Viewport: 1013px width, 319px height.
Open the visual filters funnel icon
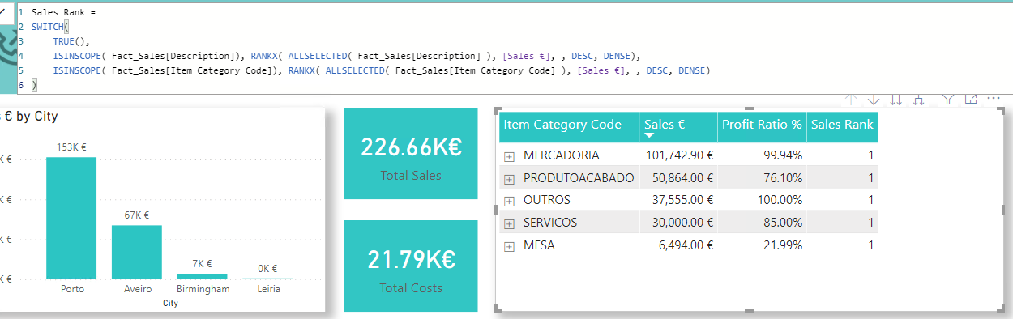[948, 100]
